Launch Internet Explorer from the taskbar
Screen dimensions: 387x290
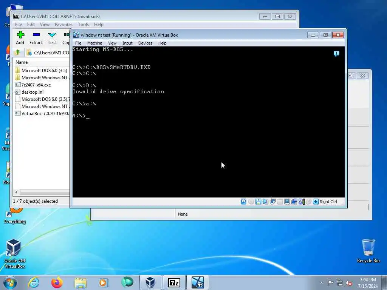[x=34, y=282]
